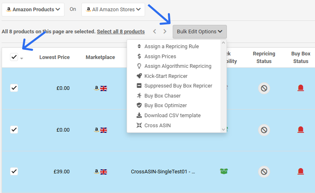Screen dimensions: 315x193
Task: Uncheck the £39.00 product checkbox
Action: click(x=14, y=171)
